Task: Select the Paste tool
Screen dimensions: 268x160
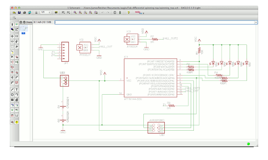Action: (12, 52)
